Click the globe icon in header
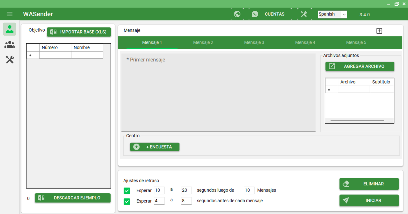The image size is (408, 214). coord(237,14)
